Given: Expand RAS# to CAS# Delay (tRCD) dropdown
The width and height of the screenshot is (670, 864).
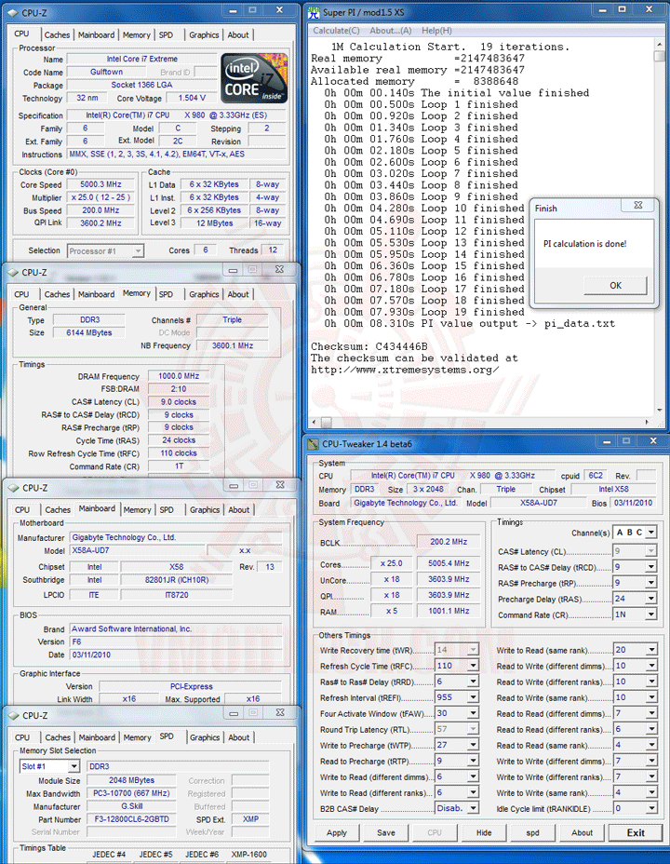Looking at the screenshot, I should click(x=651, y=566).
